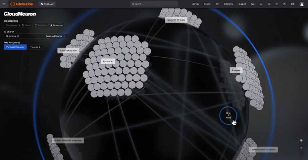The width and height of the screenshot is (308, 160).
Task: Expand the Advanced Search dropdown
Action: point(55,36)
